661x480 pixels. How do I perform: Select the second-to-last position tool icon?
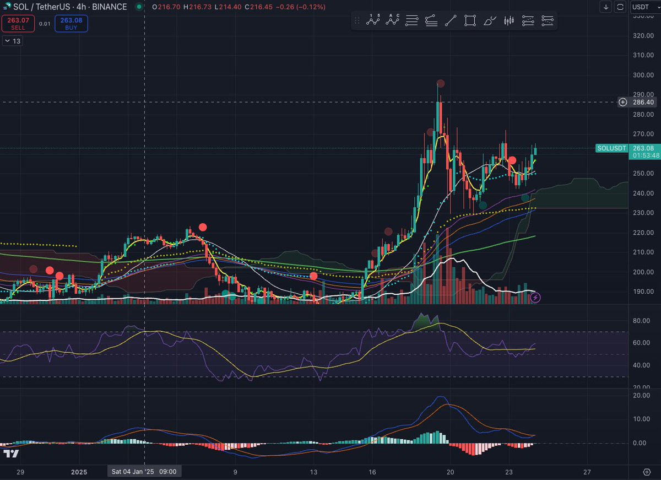(528, 21)
